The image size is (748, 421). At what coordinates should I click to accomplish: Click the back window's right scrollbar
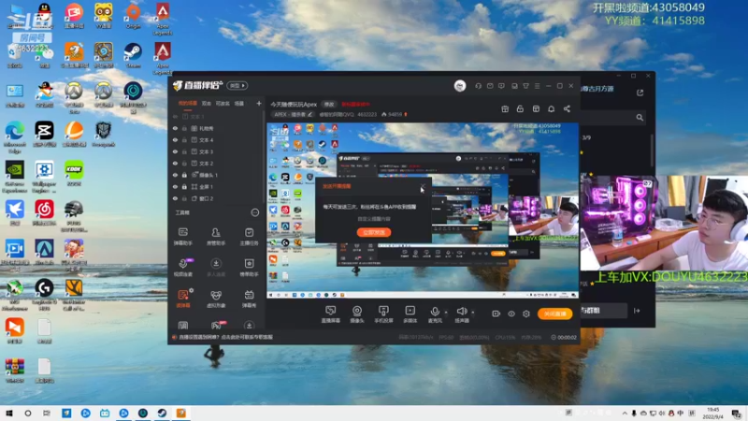652,151
